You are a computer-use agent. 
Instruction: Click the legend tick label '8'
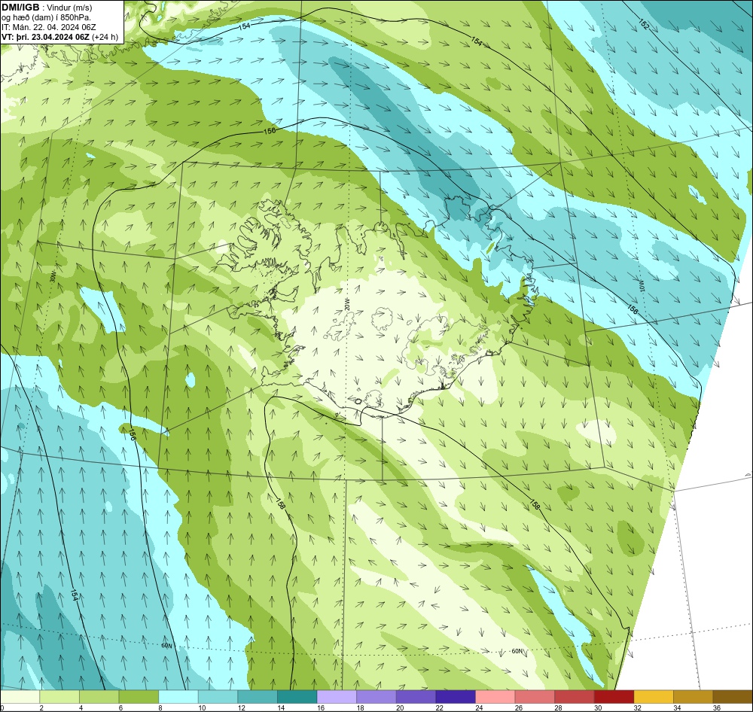coord(160,707)
